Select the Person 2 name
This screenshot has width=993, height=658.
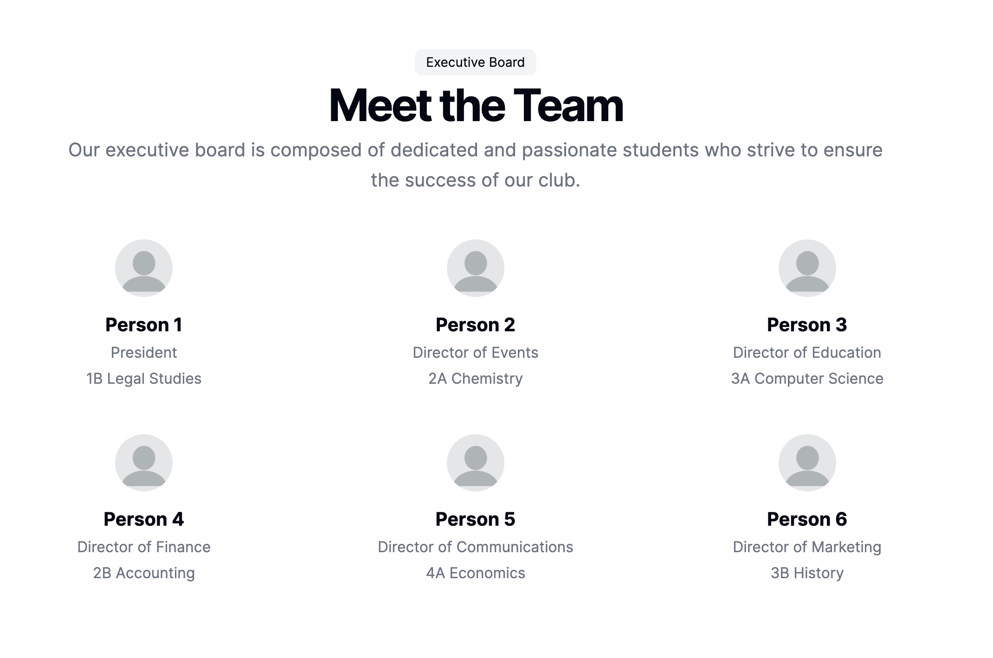point(475,325)
